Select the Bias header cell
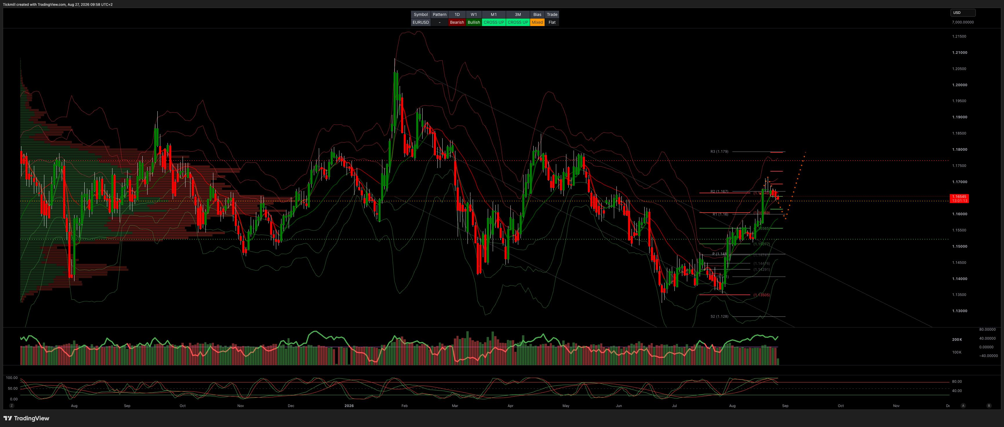 point(537,14)
